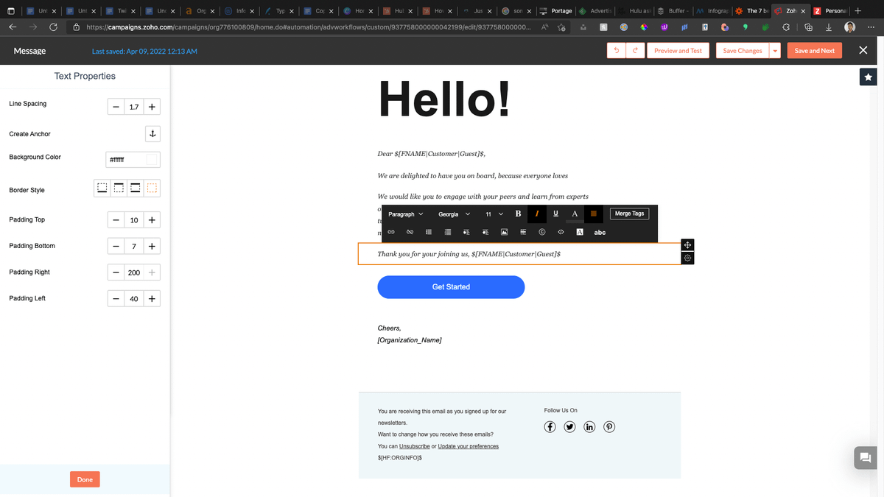The image size is (884, 497).
Task: Toggle Underline formatting
Action: pos(555,214)
